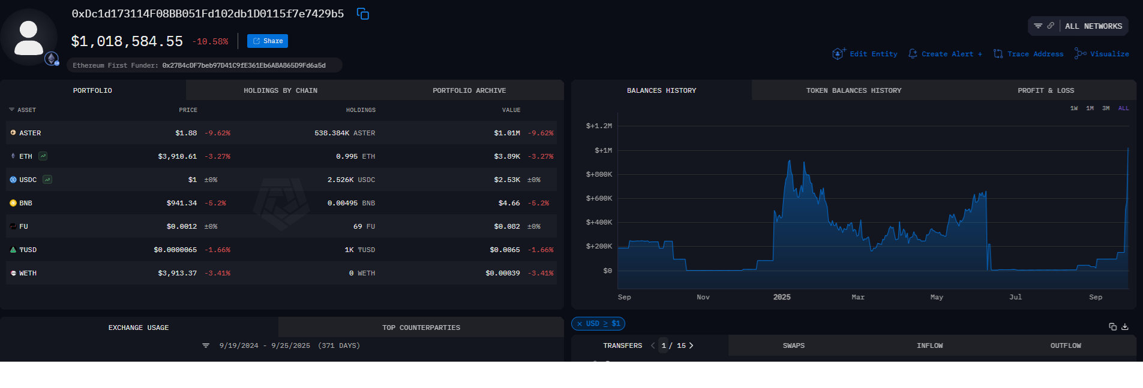Switch to the Exchange Usage tab
This screenshot has height=388, width=1143.
tap(139, 328)
